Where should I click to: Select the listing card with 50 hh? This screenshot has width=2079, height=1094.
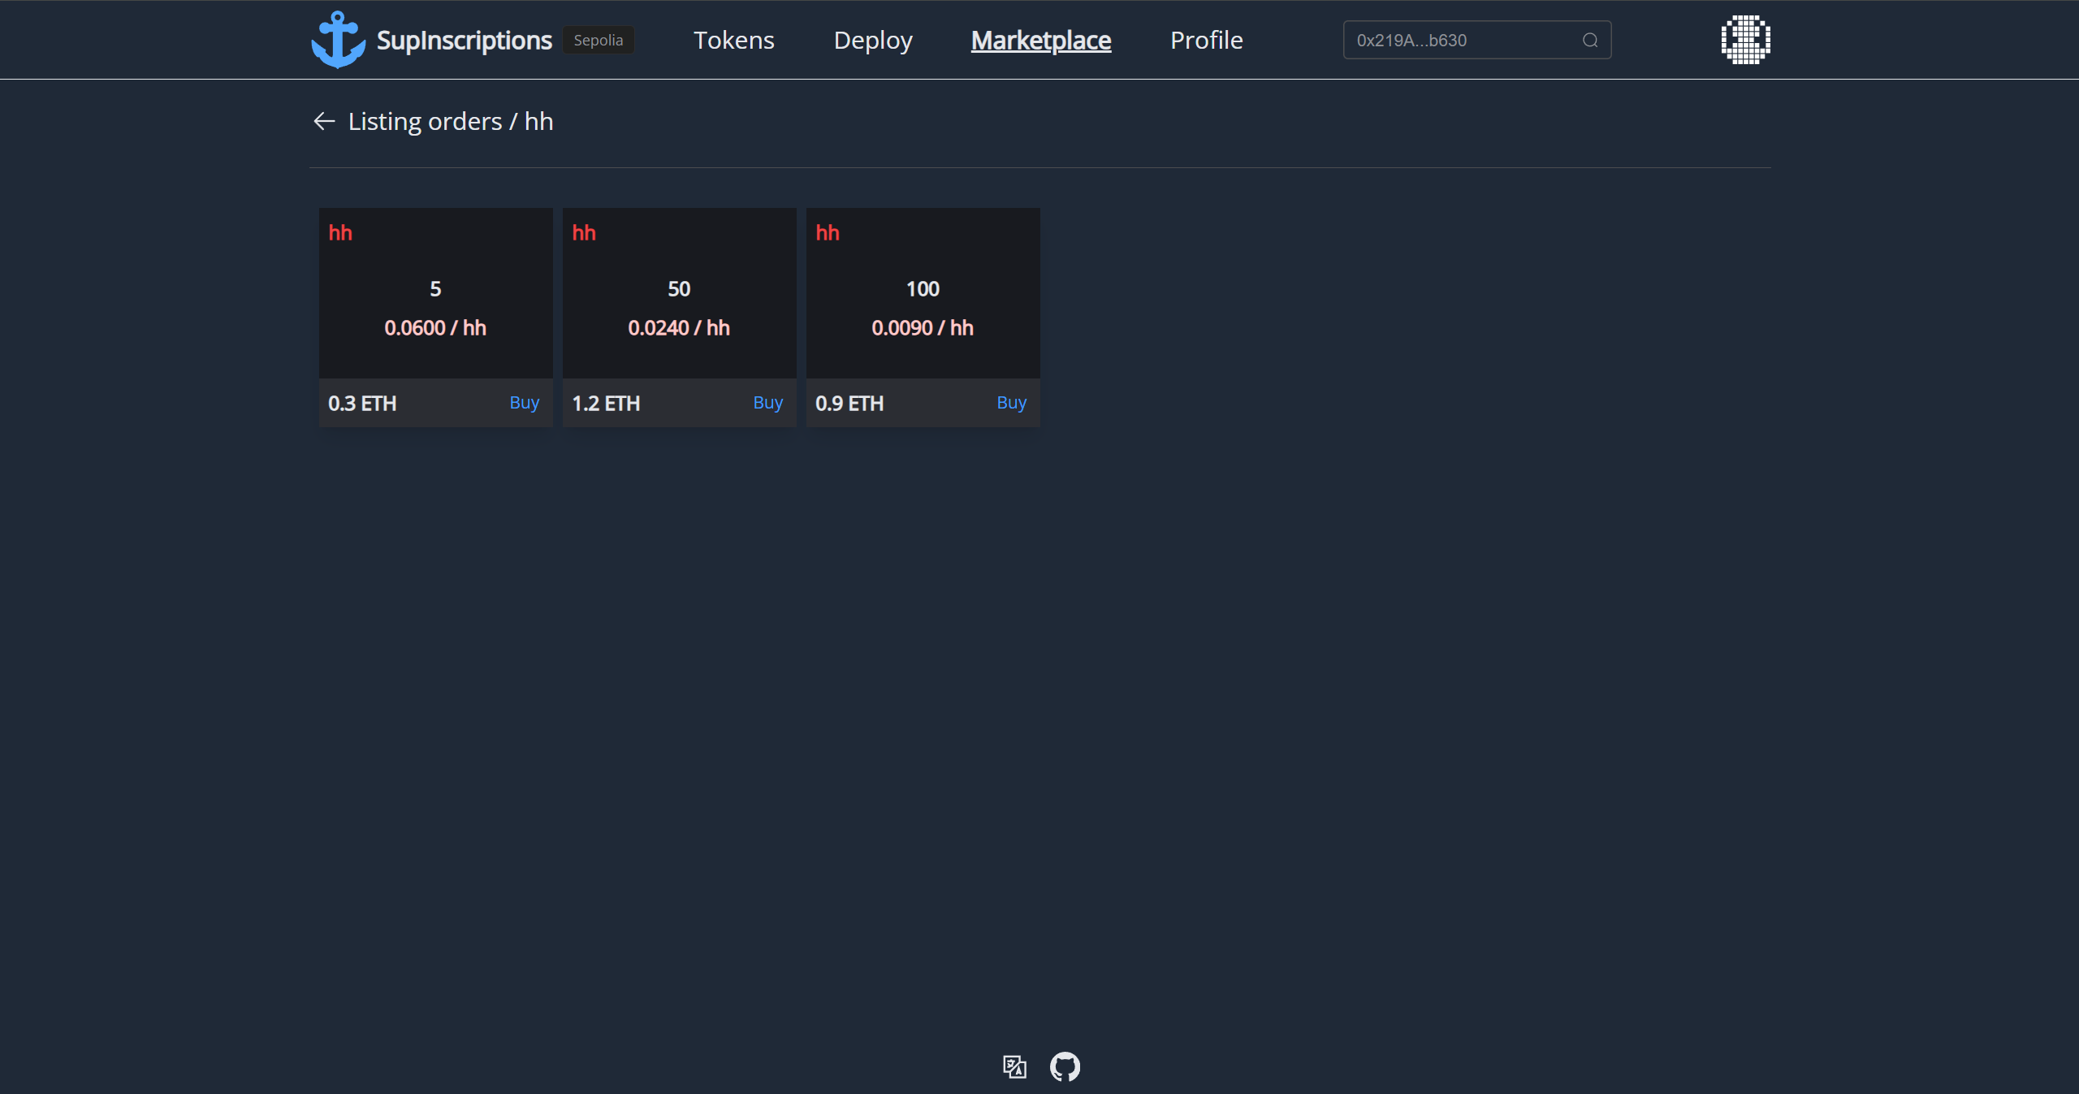(679, 293)
